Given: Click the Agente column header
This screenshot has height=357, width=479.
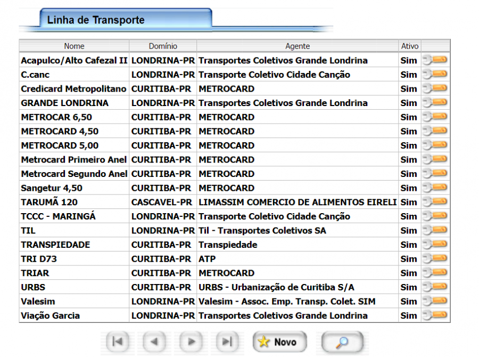Looking at the screenshot, I should click(298, 46).
